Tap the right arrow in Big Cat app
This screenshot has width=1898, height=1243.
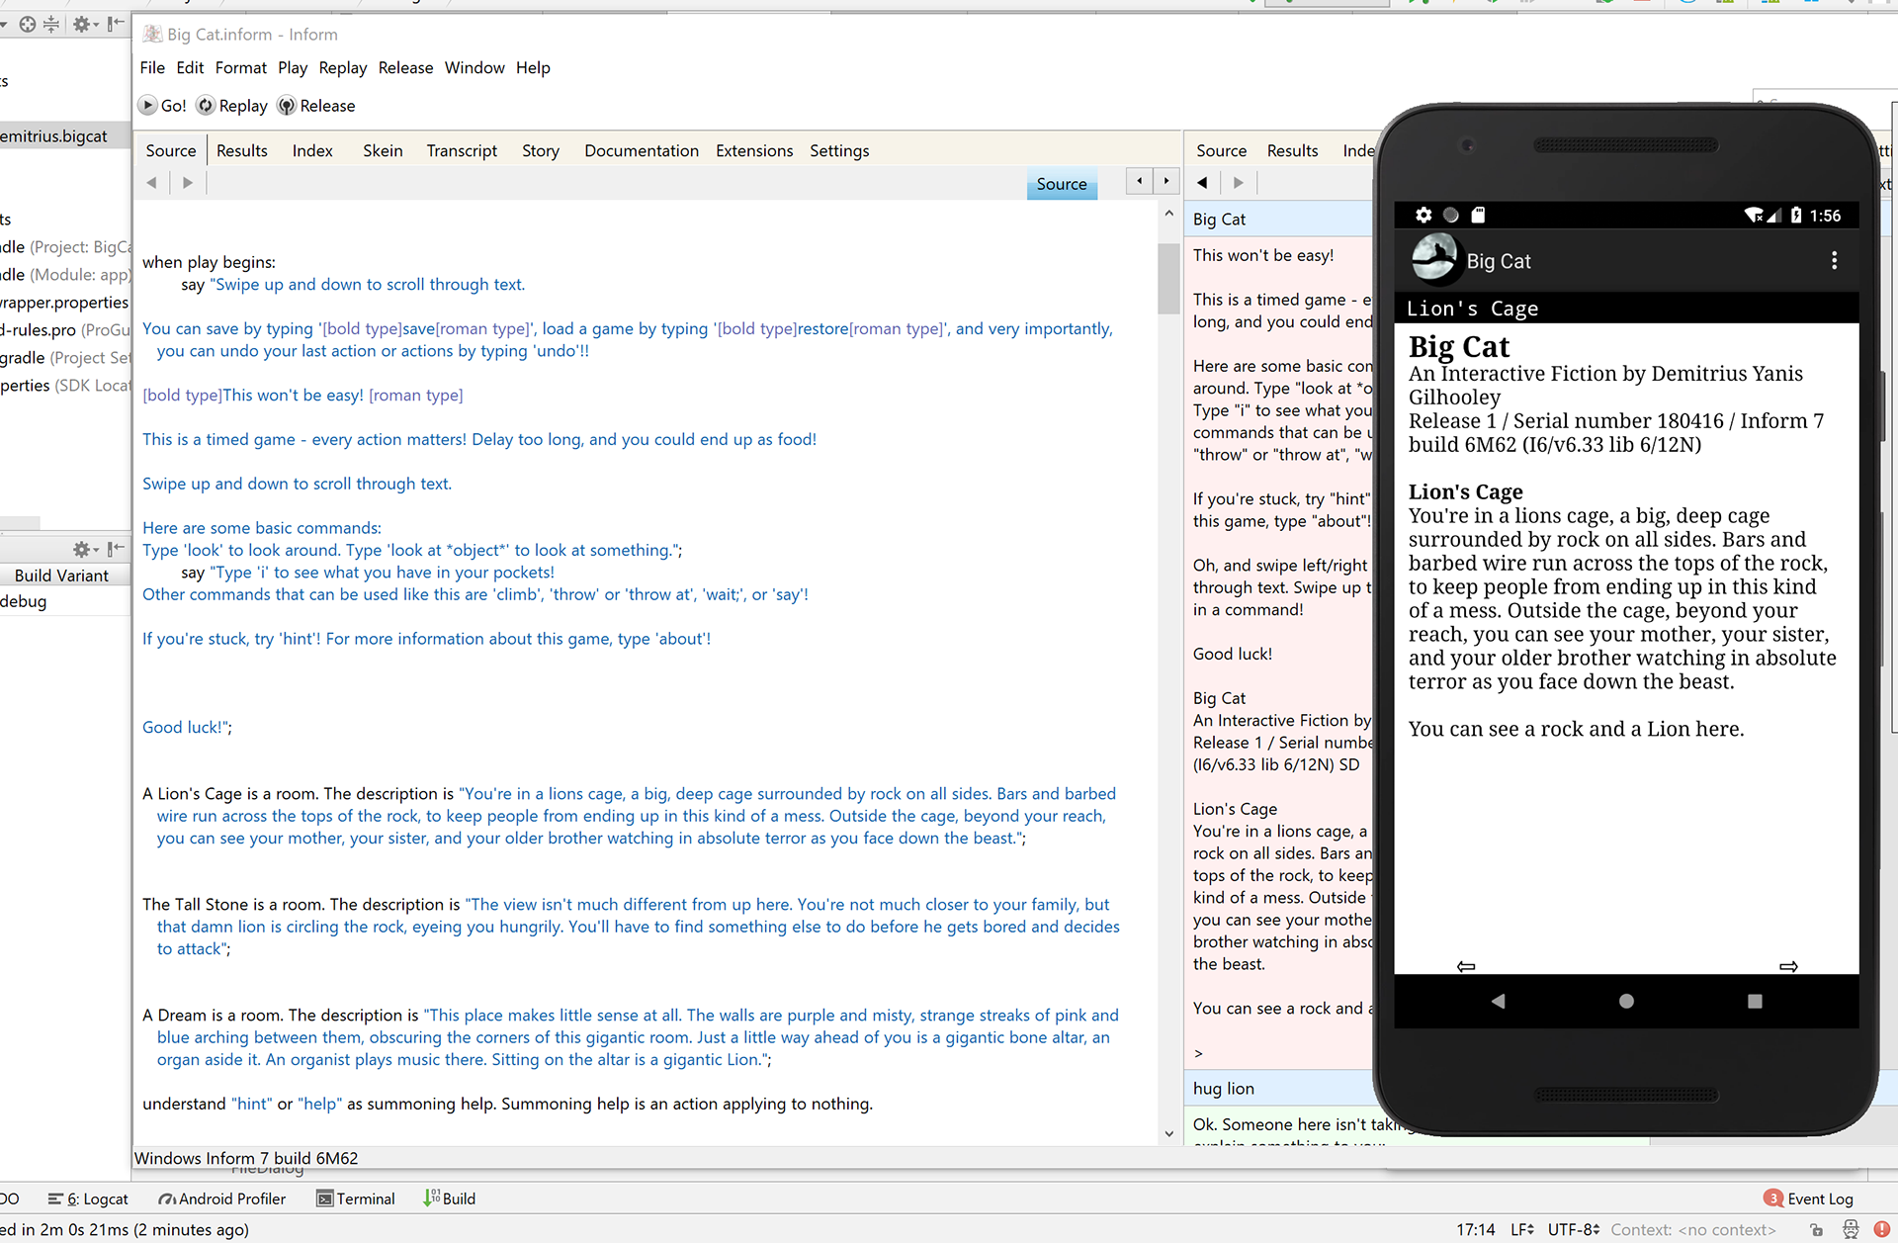1788,966
